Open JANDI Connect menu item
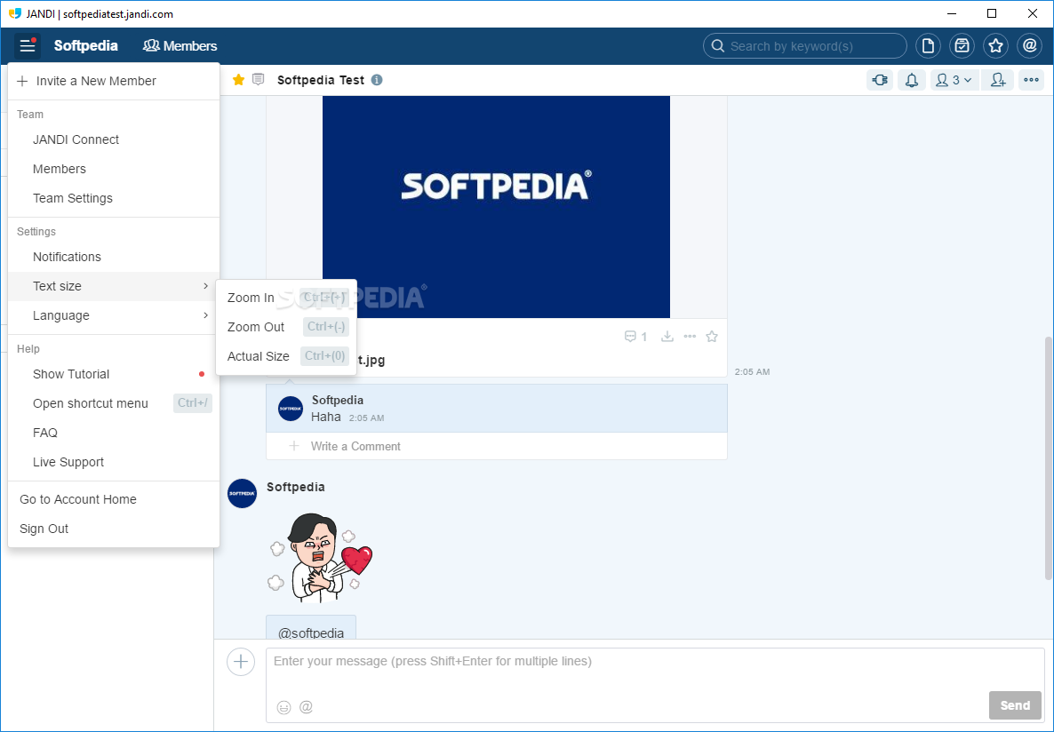The image size is (1054, 732). coord(114,139)
